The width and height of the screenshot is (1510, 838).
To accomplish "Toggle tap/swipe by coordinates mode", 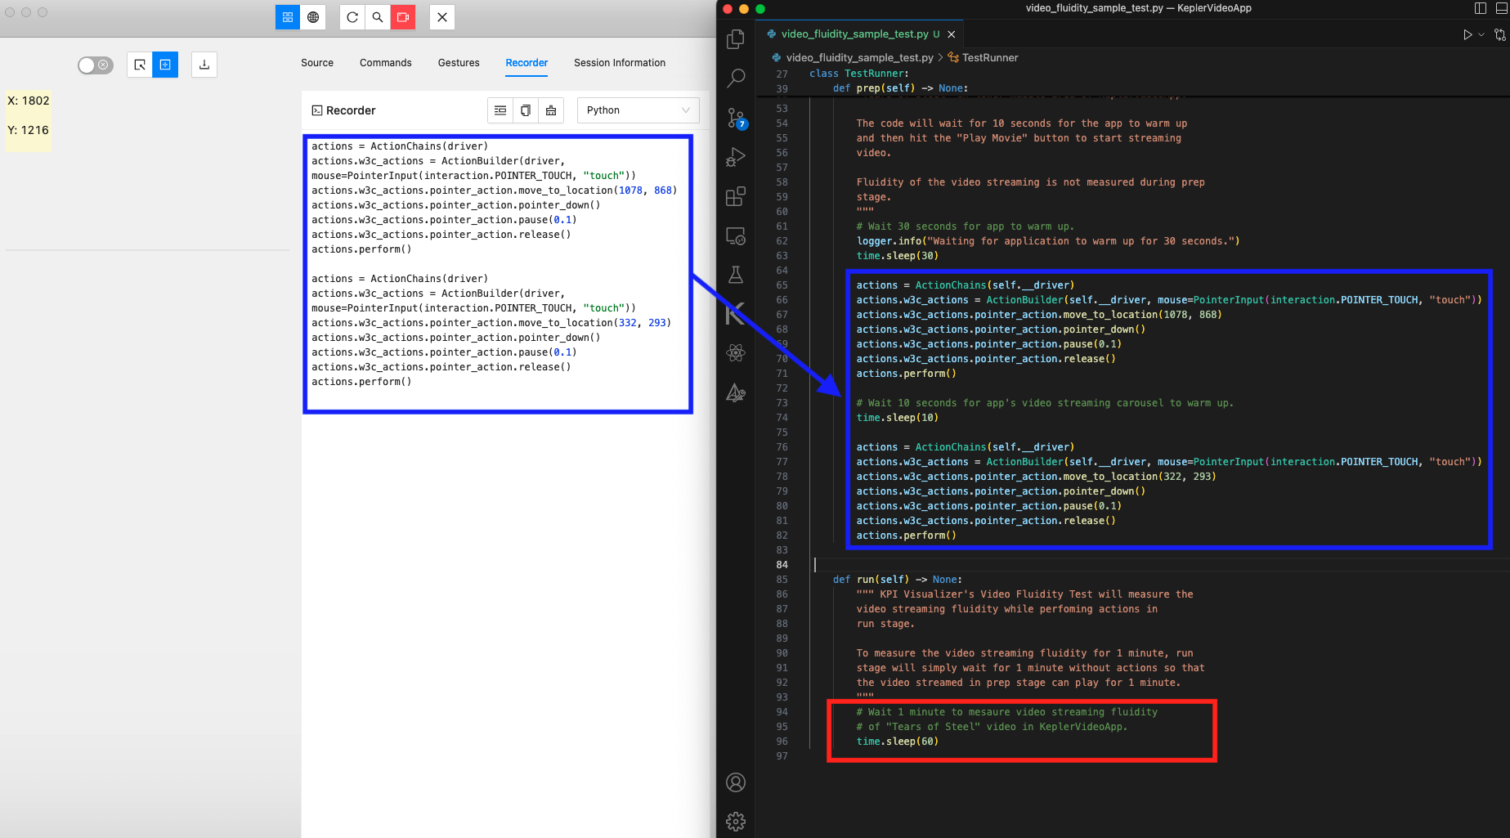I will coord(165,65).
